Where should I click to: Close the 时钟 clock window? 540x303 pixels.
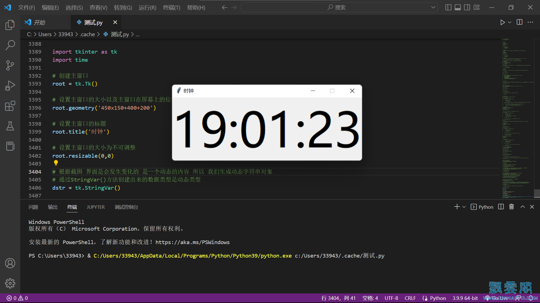coord(352,91)
